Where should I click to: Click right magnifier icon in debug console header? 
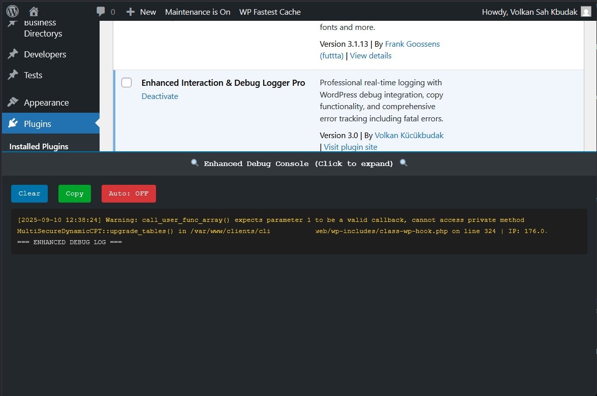(403, 163)
